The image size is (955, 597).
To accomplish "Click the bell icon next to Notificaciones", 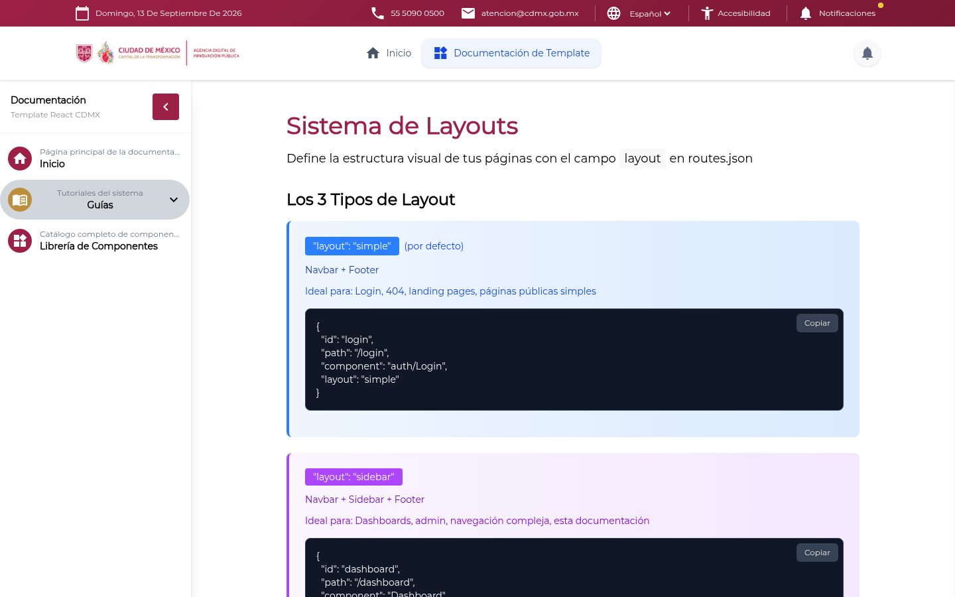I will (x=806, y=13).
